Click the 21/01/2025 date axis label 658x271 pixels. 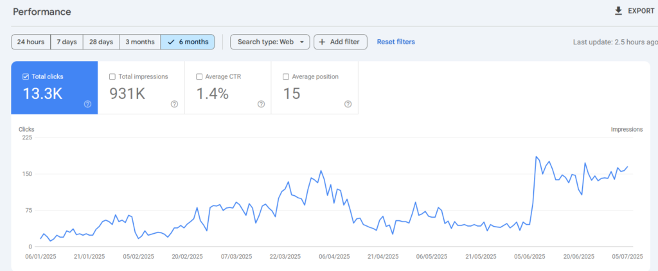(89, 256)
